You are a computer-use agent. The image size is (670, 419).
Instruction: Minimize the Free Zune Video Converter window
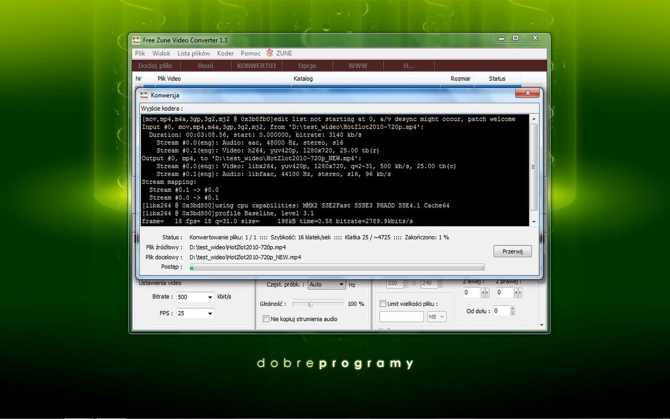(x=501, y=38)
